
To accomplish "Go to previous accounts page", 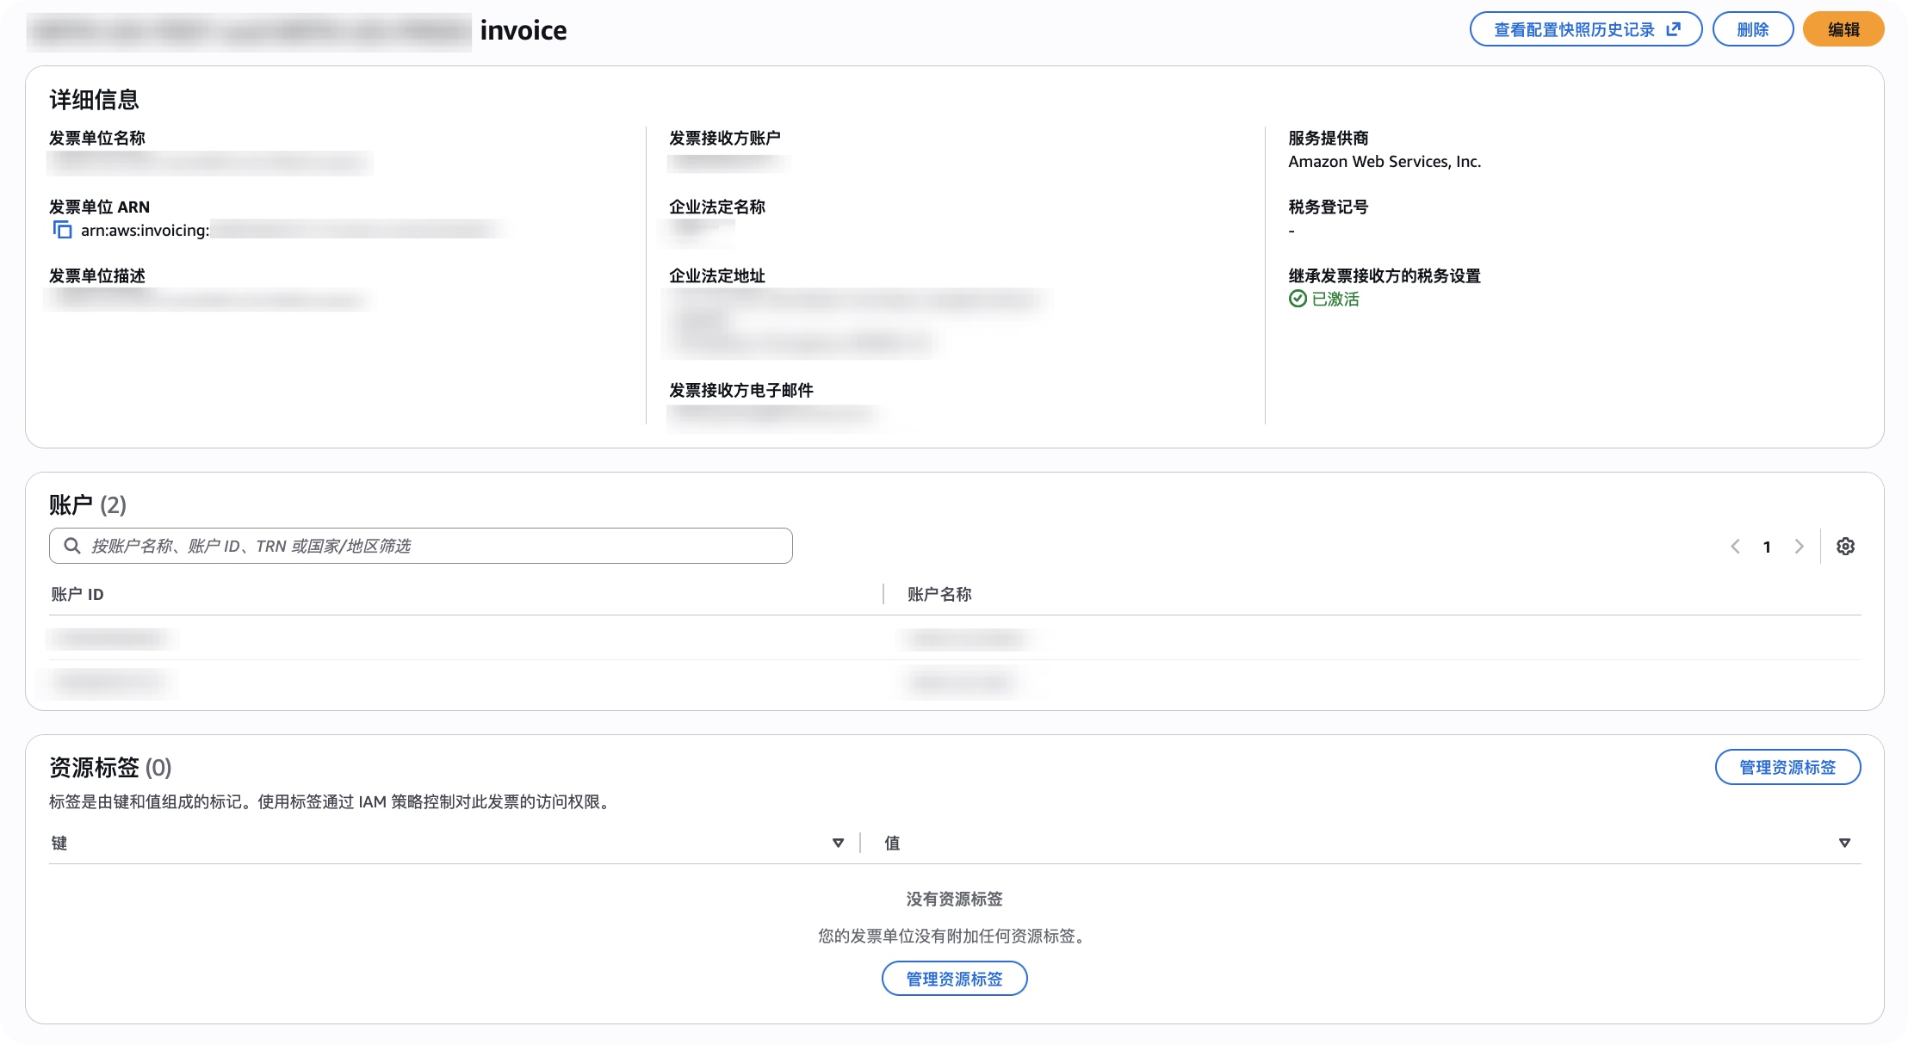I will click(1735, 547).
